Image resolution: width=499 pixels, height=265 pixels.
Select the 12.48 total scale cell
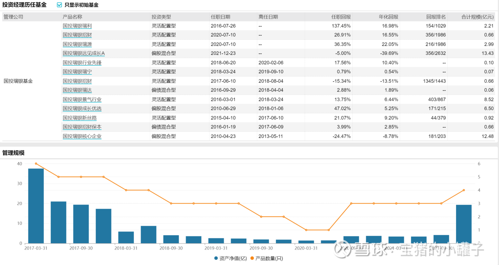point(488,136)
